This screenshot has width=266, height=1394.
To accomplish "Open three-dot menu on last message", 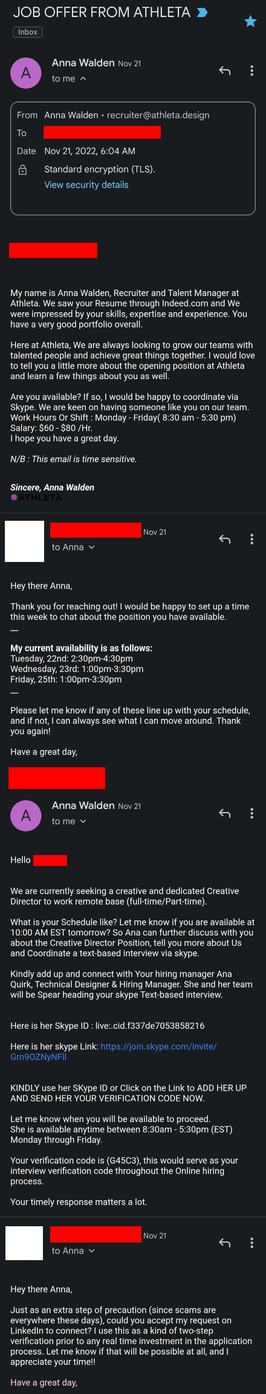I will tap(251, 1243).
